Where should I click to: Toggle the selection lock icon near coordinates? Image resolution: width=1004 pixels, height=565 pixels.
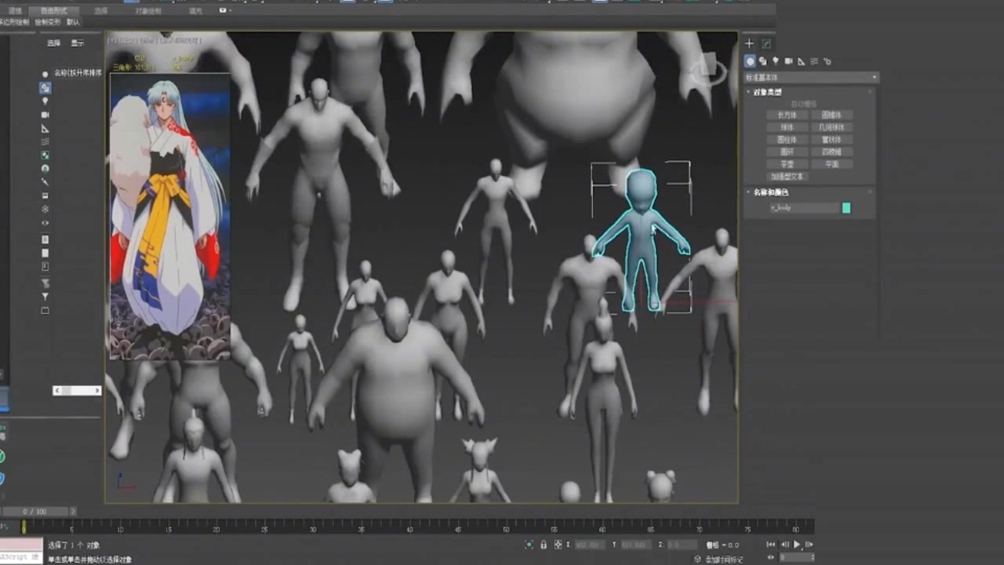[x=542, y=545]
